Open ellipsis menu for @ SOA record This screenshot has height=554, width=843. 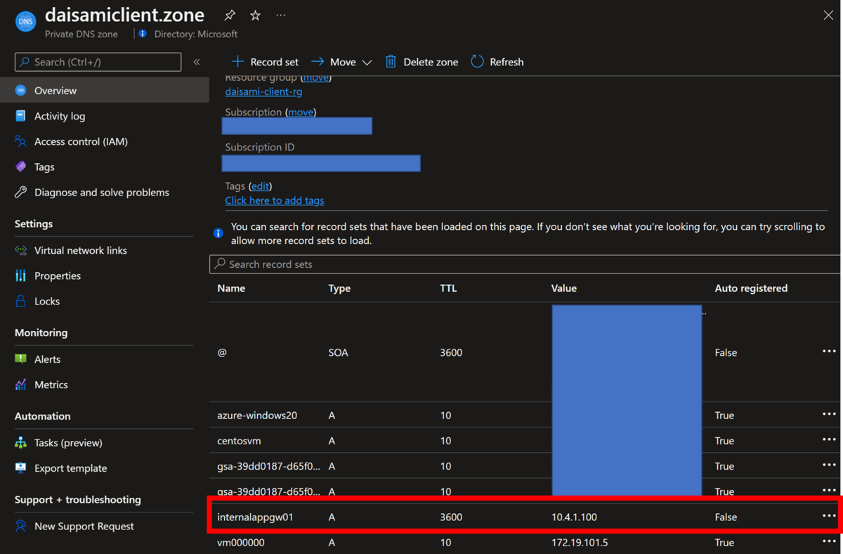point(829,351)
